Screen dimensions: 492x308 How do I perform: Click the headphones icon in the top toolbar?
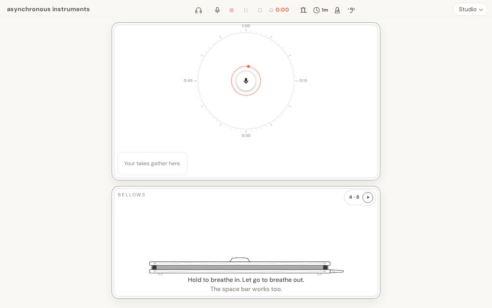pyautogui.click(x=198, y=10)
